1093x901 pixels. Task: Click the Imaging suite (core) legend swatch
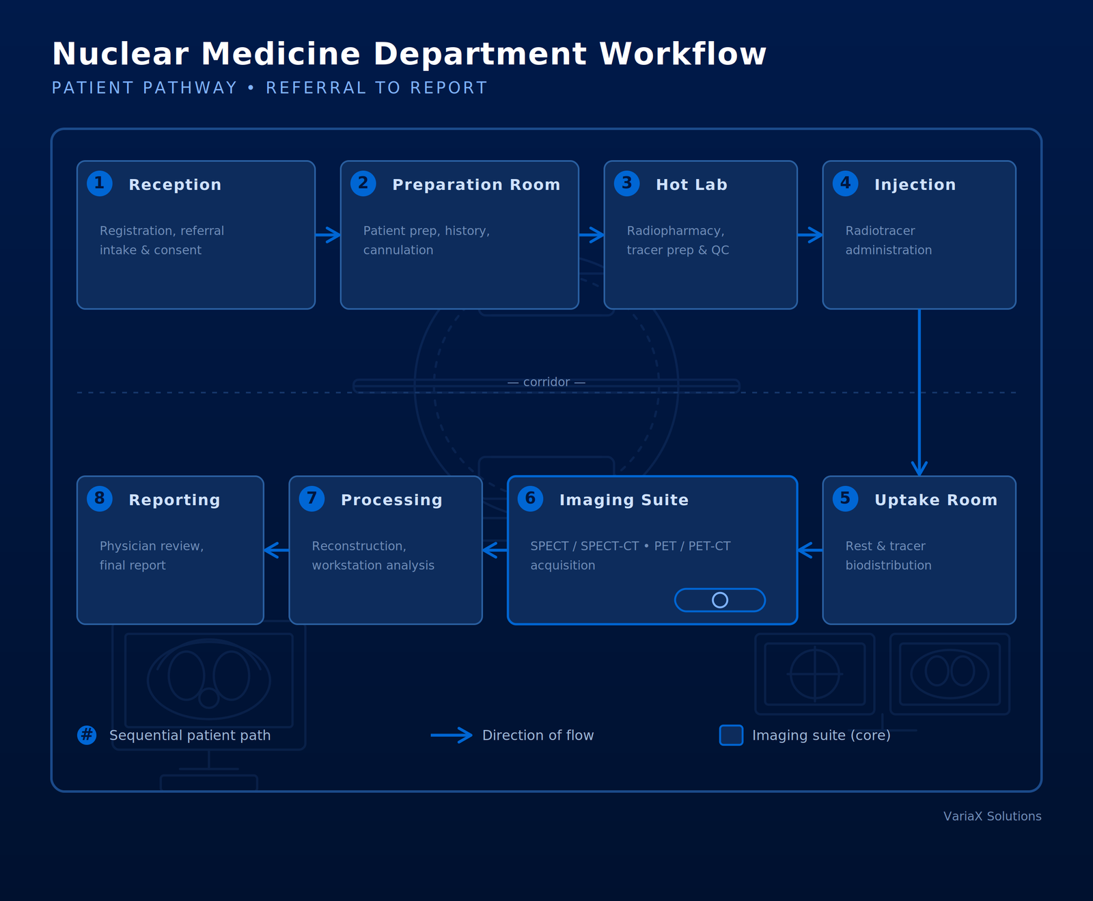[x=732, y=736]
